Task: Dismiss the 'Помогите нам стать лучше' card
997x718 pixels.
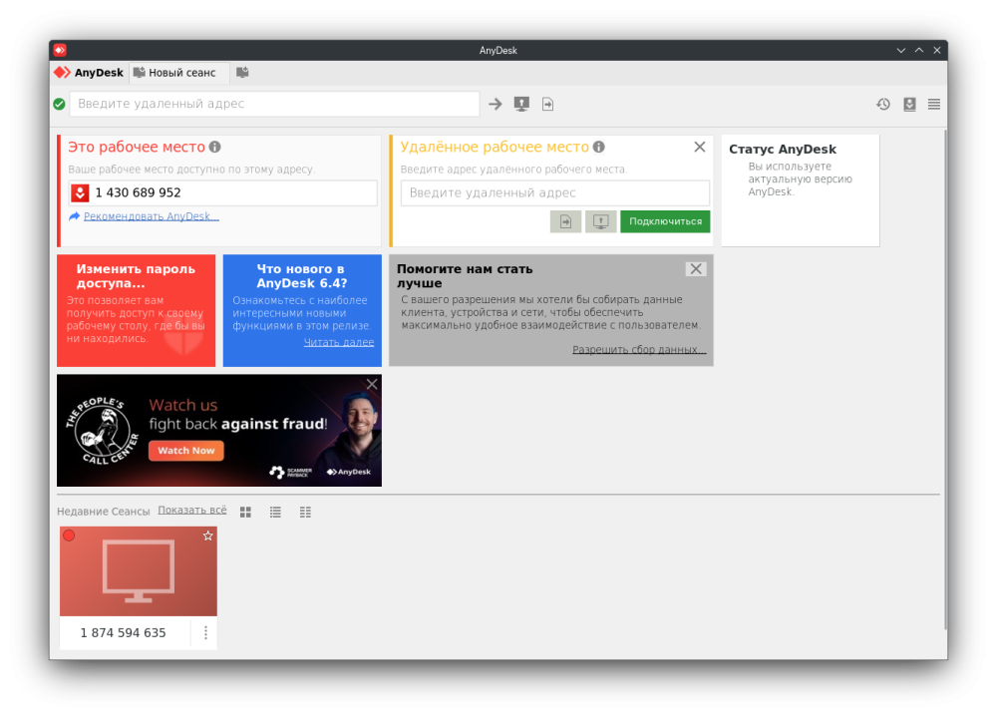Action: pos(696,269)
